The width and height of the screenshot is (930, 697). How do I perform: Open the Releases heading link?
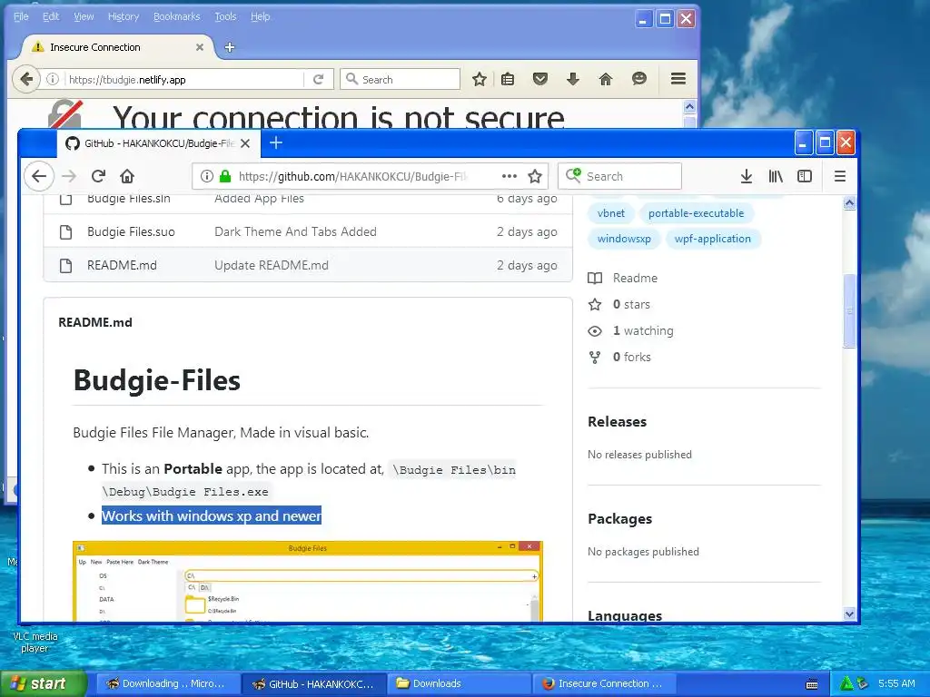[x=617, y=421]
